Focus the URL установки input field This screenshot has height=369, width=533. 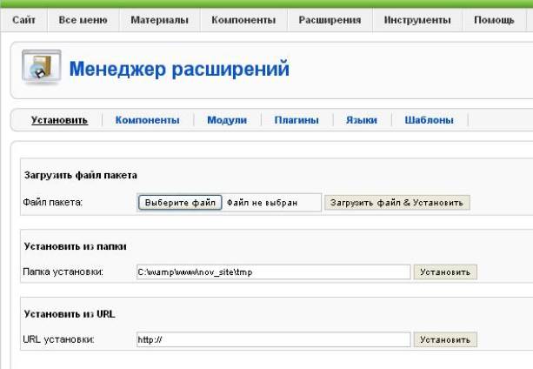coord(274,339)
